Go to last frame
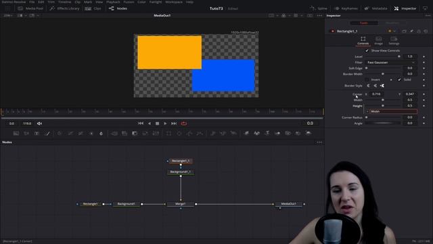 click(174, 123)
